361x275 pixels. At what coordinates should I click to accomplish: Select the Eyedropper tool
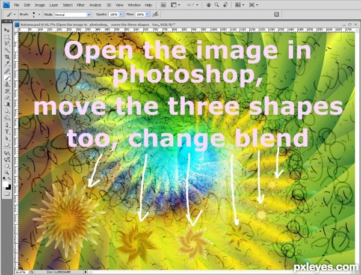pyautogui.click(x=7, y=63)
